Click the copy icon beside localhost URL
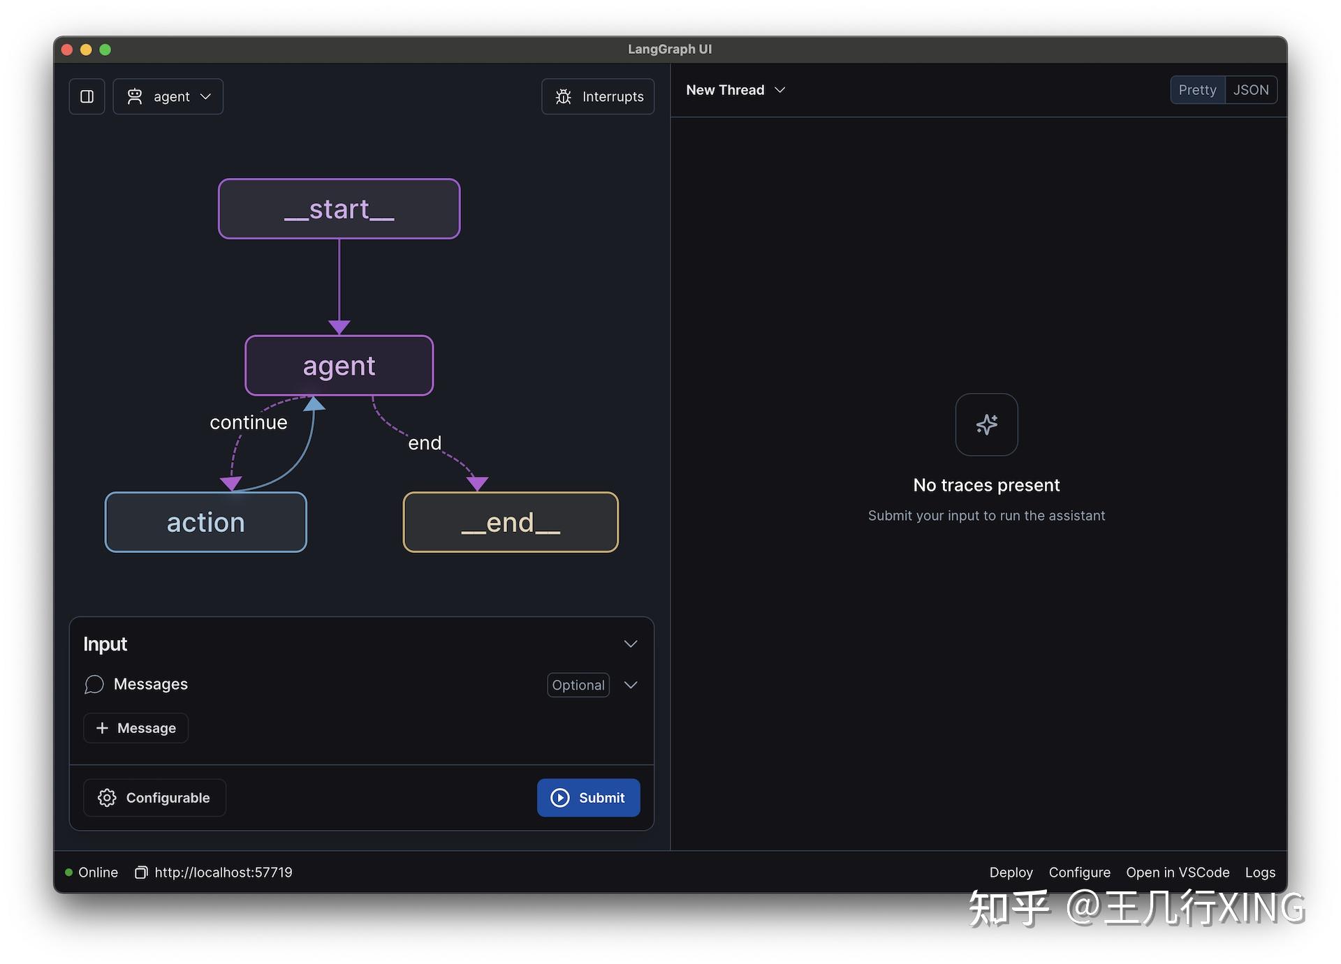The height and width of the screenshot is (964, 1341). pos(141,872)
